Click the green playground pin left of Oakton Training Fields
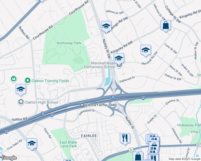Screen dimensions: 201x161 [x=14, y=79]
